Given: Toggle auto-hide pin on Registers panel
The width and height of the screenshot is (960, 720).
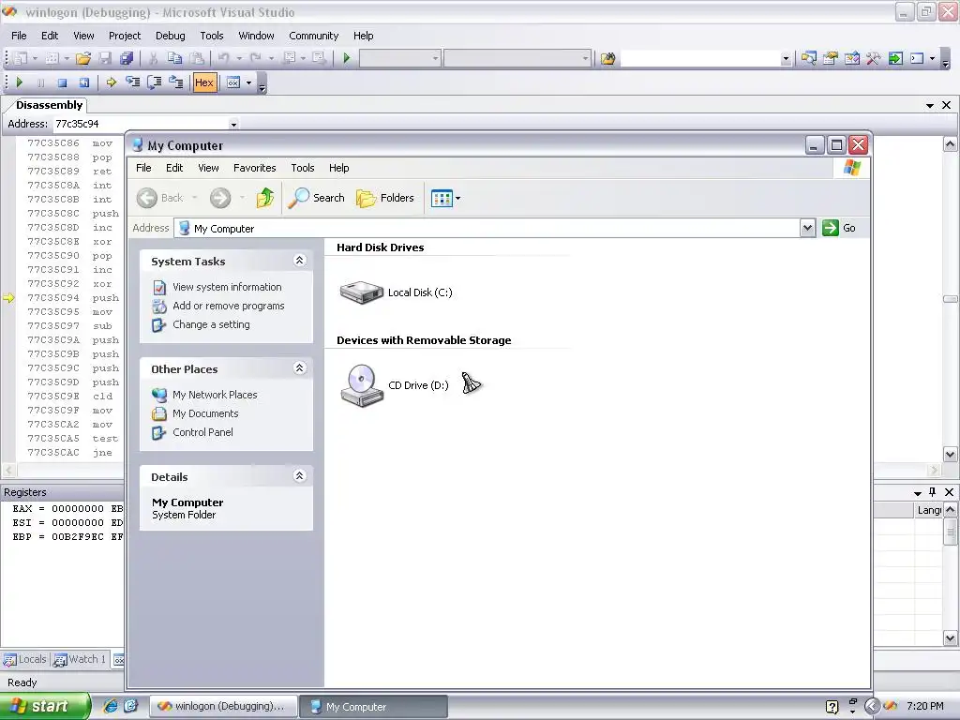Looking at the screenshot, I should pos(933,492).
